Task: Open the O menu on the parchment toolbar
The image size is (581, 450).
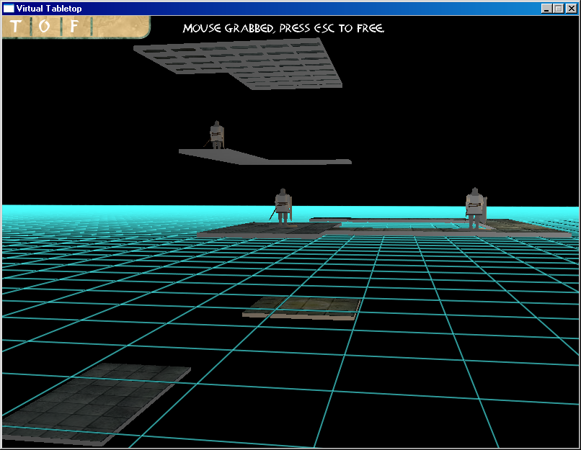Action: [x=45, y=26]
